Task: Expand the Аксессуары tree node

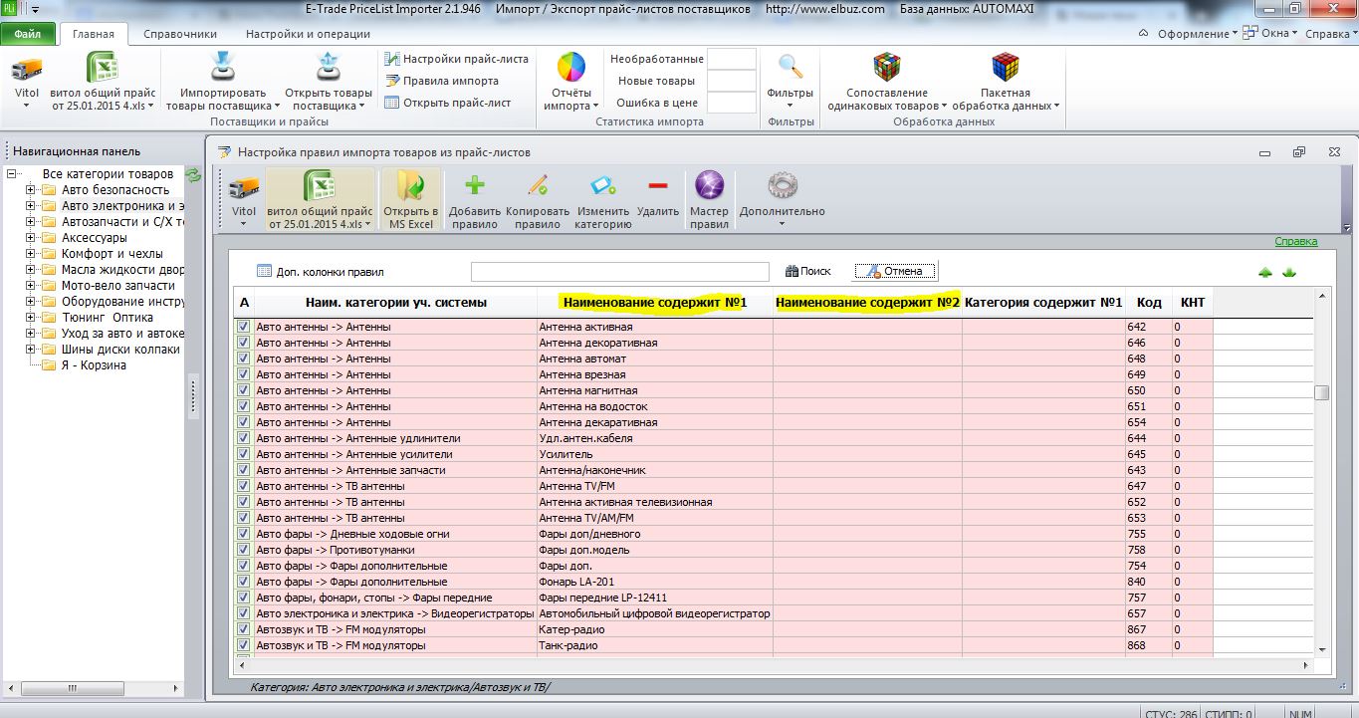Action: point(31,238)
